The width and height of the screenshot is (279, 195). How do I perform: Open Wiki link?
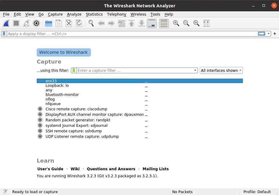[75, 169]
